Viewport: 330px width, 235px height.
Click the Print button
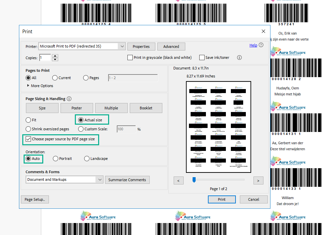pos(222,199)
